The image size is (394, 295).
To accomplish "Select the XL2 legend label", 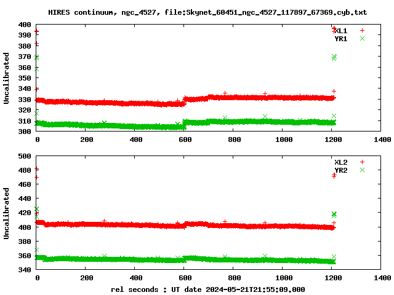I will (341, 162).
